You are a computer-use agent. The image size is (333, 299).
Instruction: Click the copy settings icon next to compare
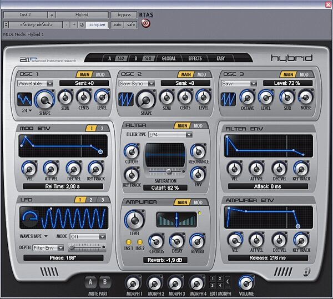(82, 24)
